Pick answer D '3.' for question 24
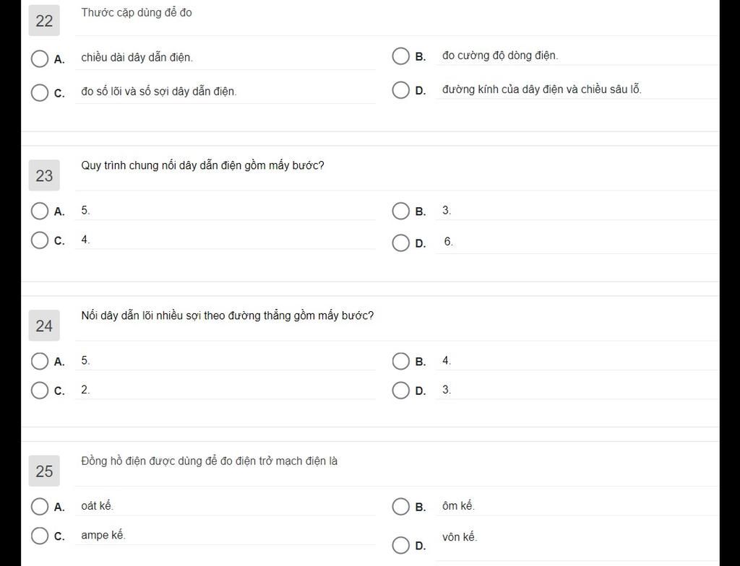Viewport: 740px width, 566px height. coord(401,391)
